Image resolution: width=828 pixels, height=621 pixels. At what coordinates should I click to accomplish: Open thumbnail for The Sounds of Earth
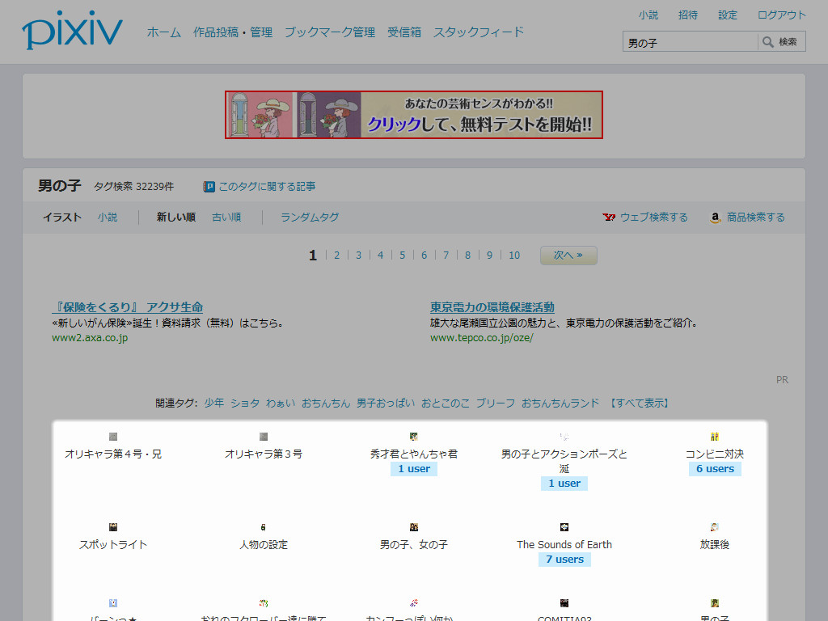coord(564,527)
